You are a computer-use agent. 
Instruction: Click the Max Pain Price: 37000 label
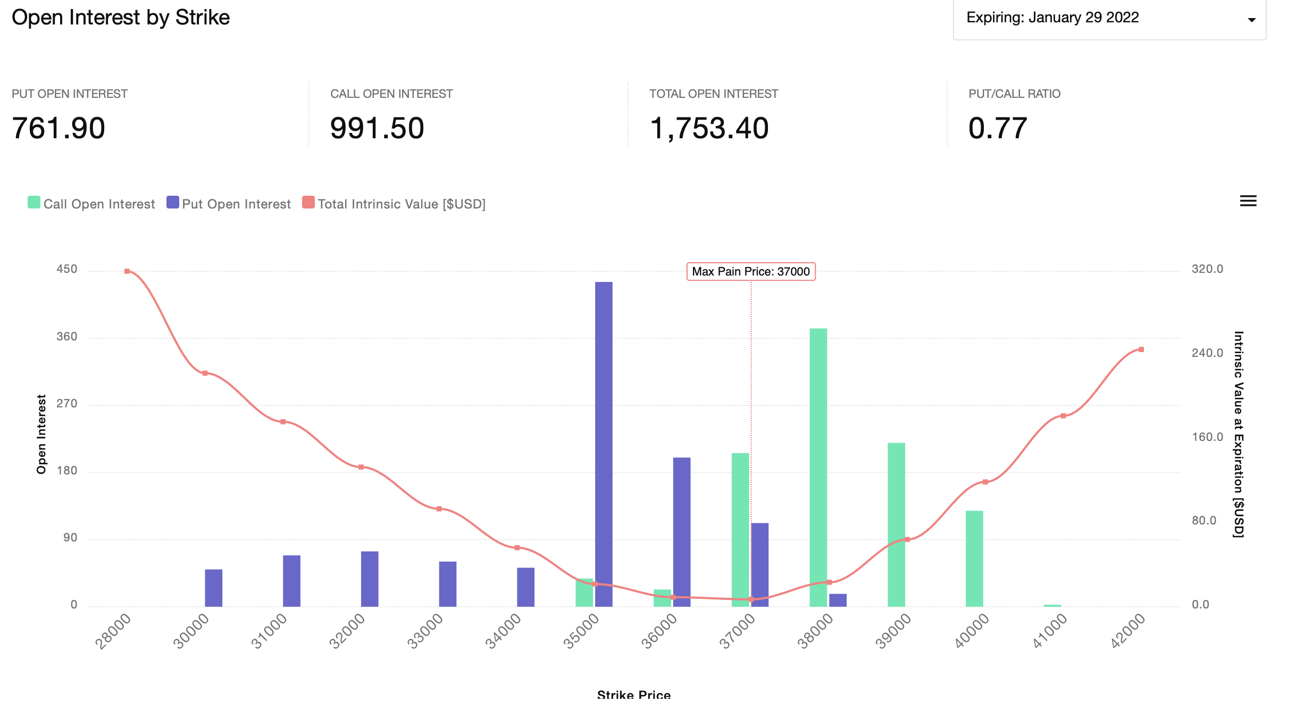751,271
